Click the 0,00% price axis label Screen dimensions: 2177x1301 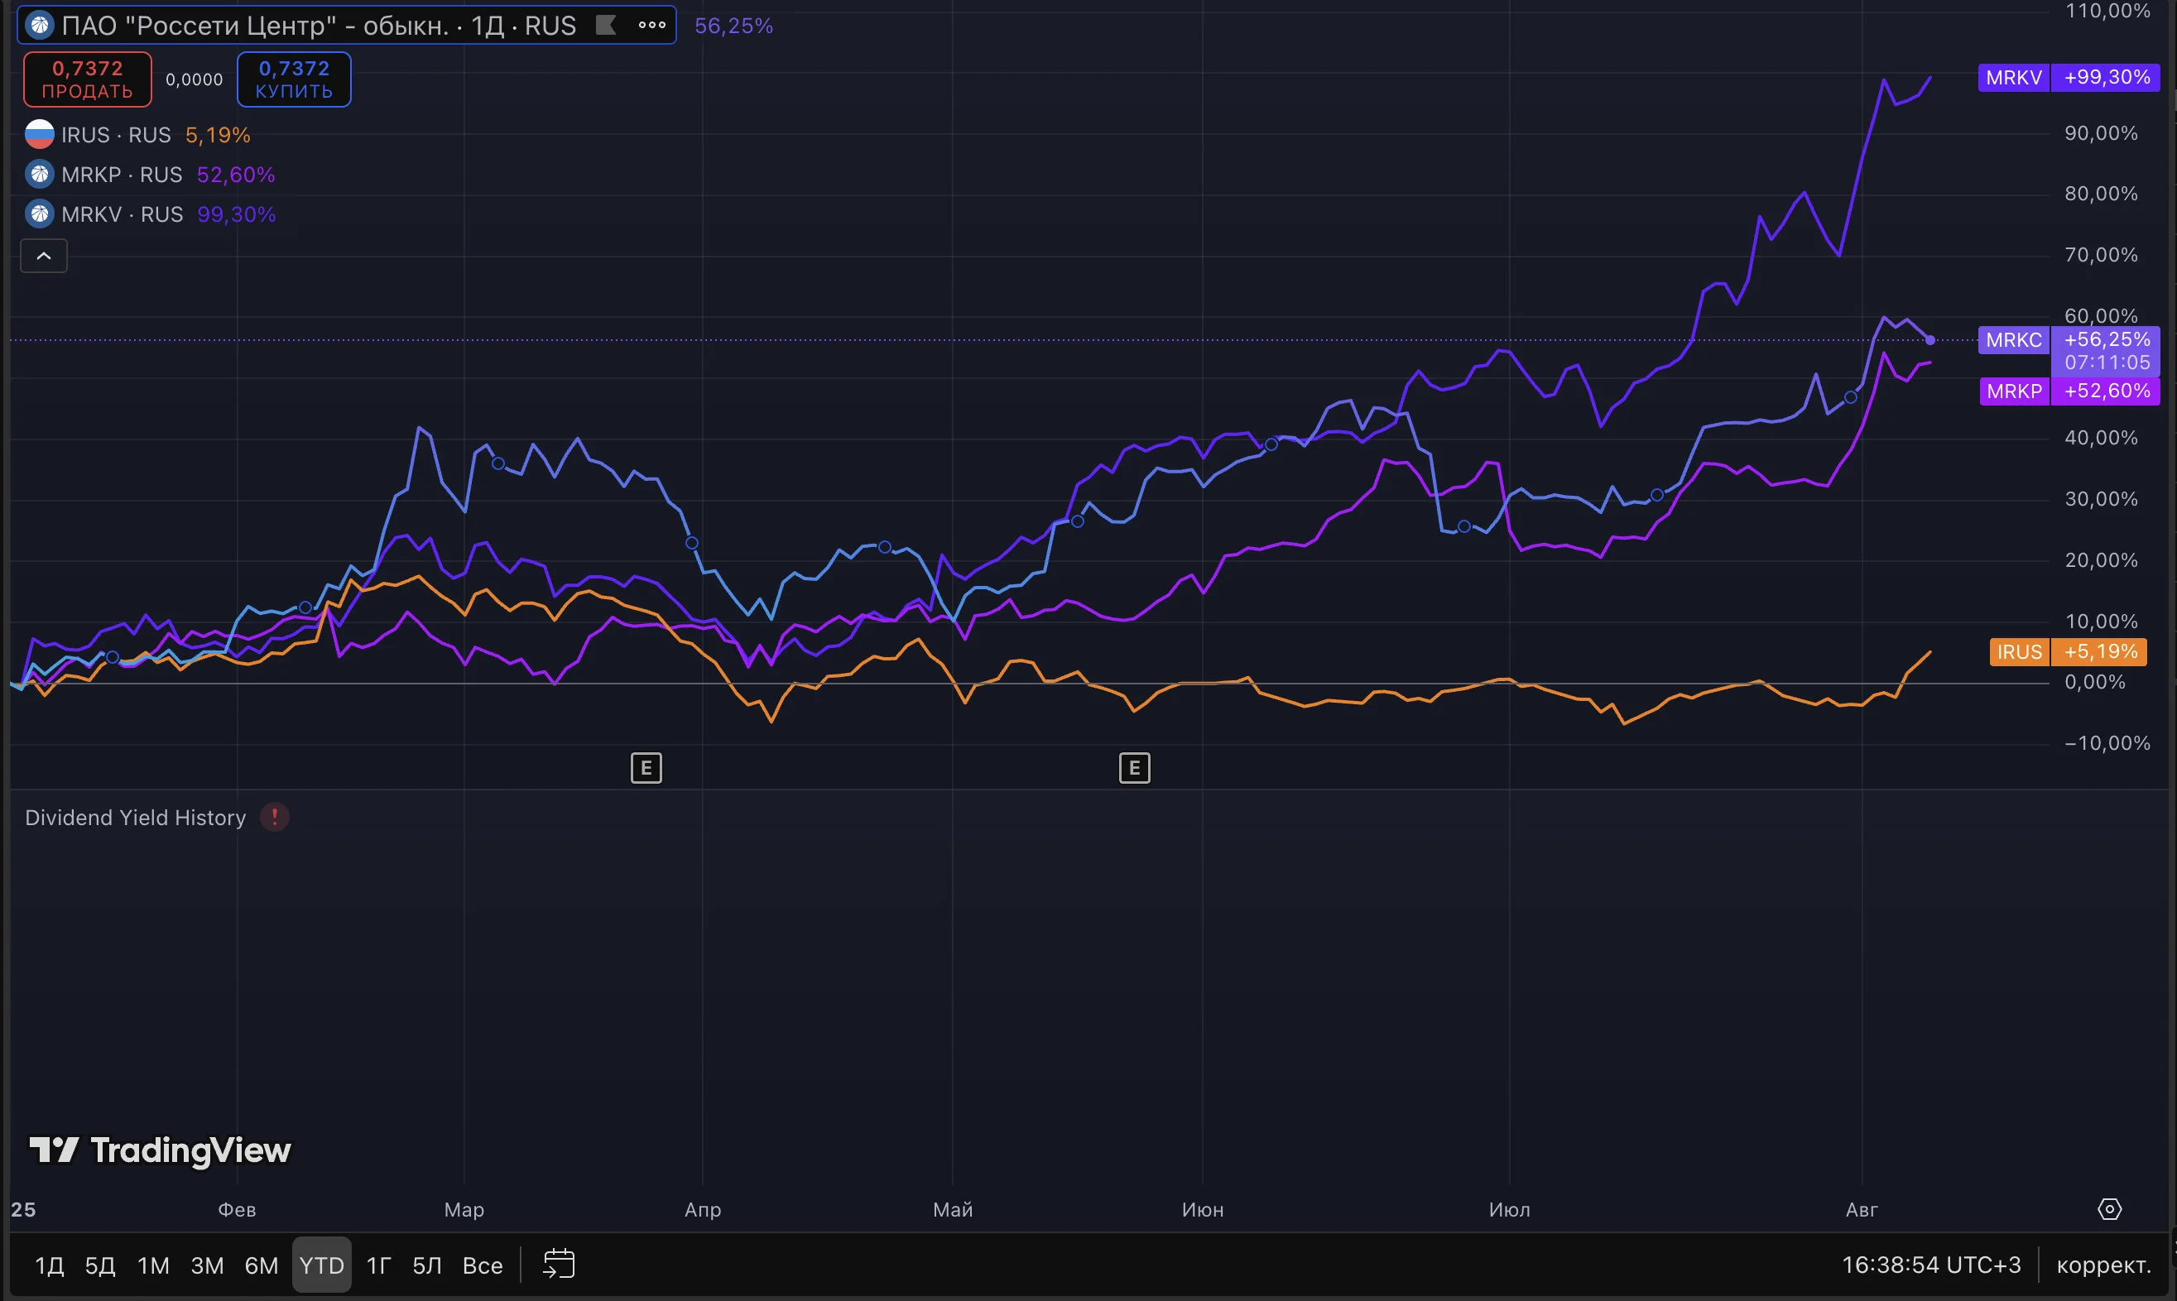(x=2094, y=682)
